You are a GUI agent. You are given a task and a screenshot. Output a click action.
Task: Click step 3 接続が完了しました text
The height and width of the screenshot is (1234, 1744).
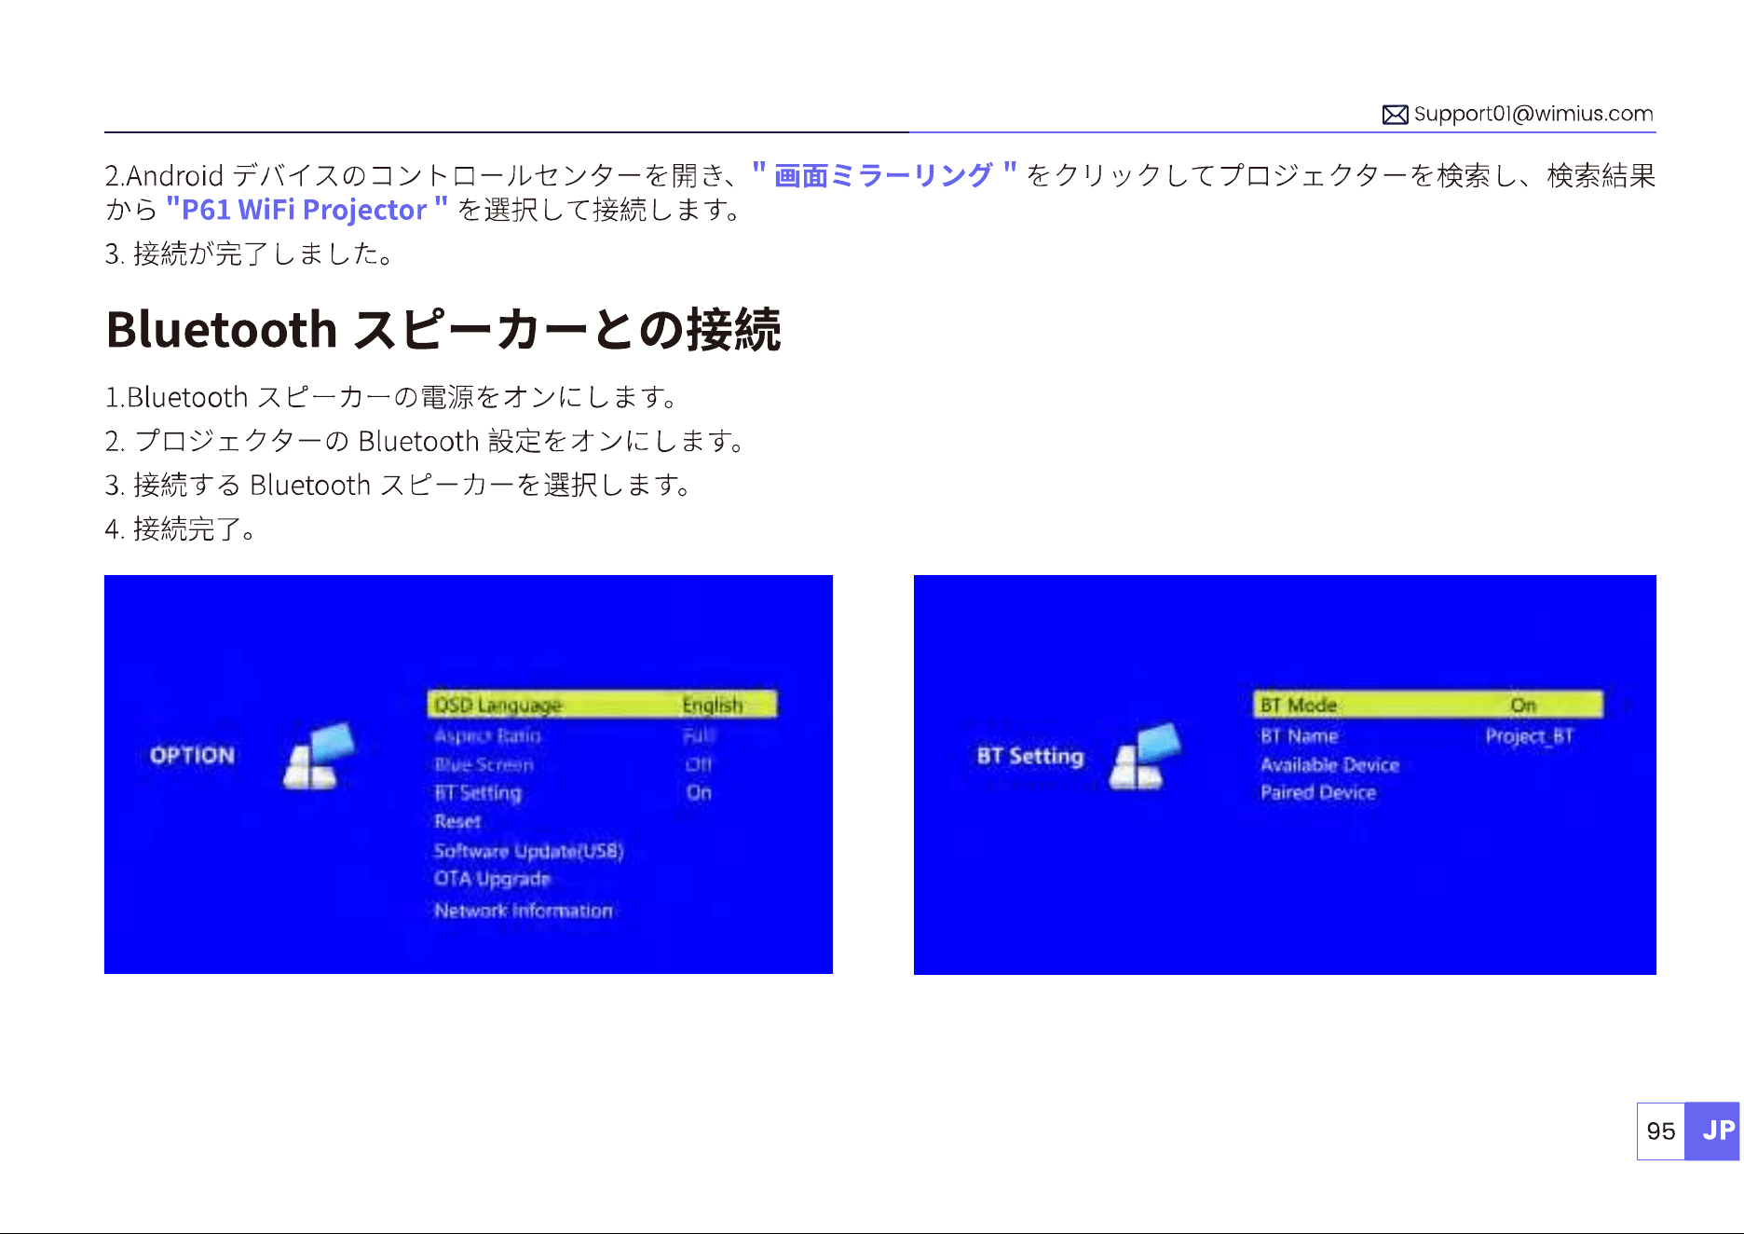(x=248, y=254)
